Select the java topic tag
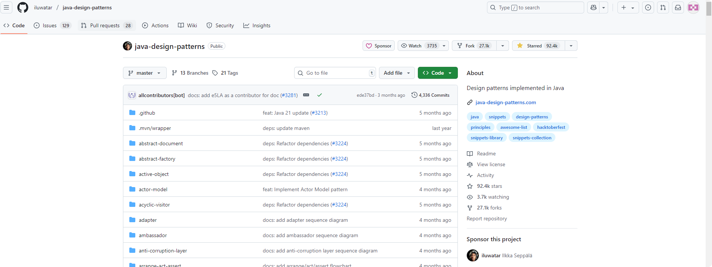Screen dimensions: 712x267 tap(475, 117)
